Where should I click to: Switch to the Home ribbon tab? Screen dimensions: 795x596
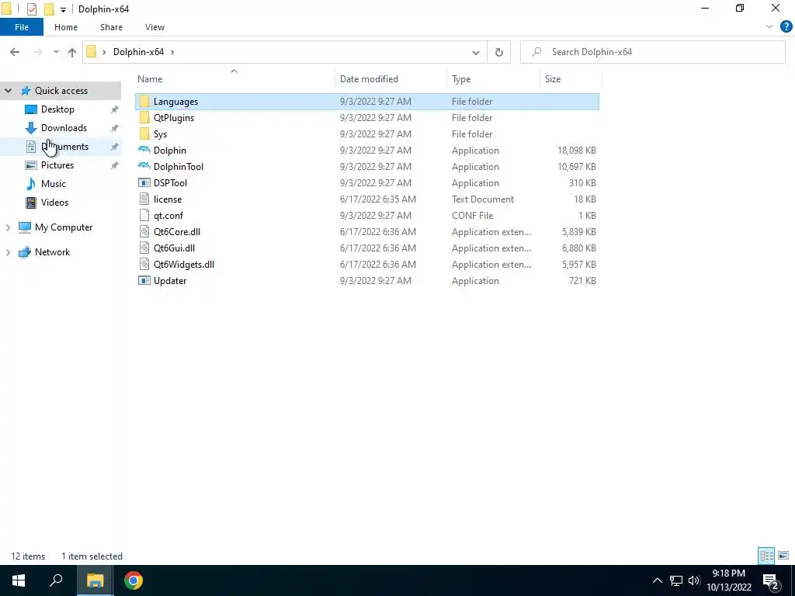(x=66, y=27)
